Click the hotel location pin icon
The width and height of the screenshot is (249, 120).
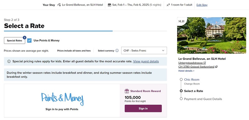point(59,5)
